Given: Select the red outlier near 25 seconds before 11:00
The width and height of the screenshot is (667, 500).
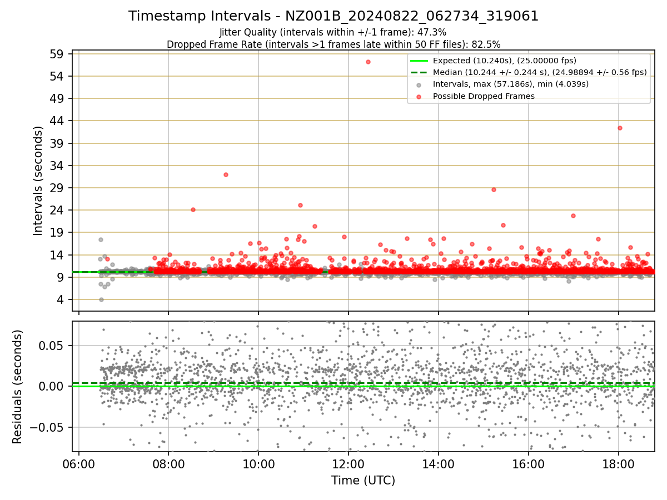Looking at the screenshot, I should point(300,205).
